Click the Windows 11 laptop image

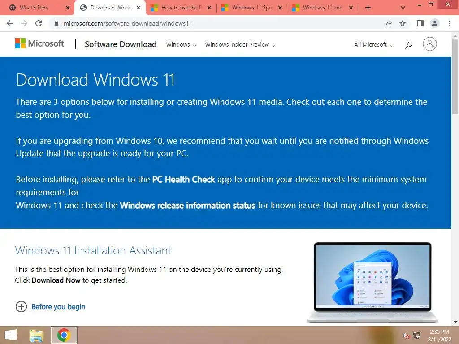372,282
